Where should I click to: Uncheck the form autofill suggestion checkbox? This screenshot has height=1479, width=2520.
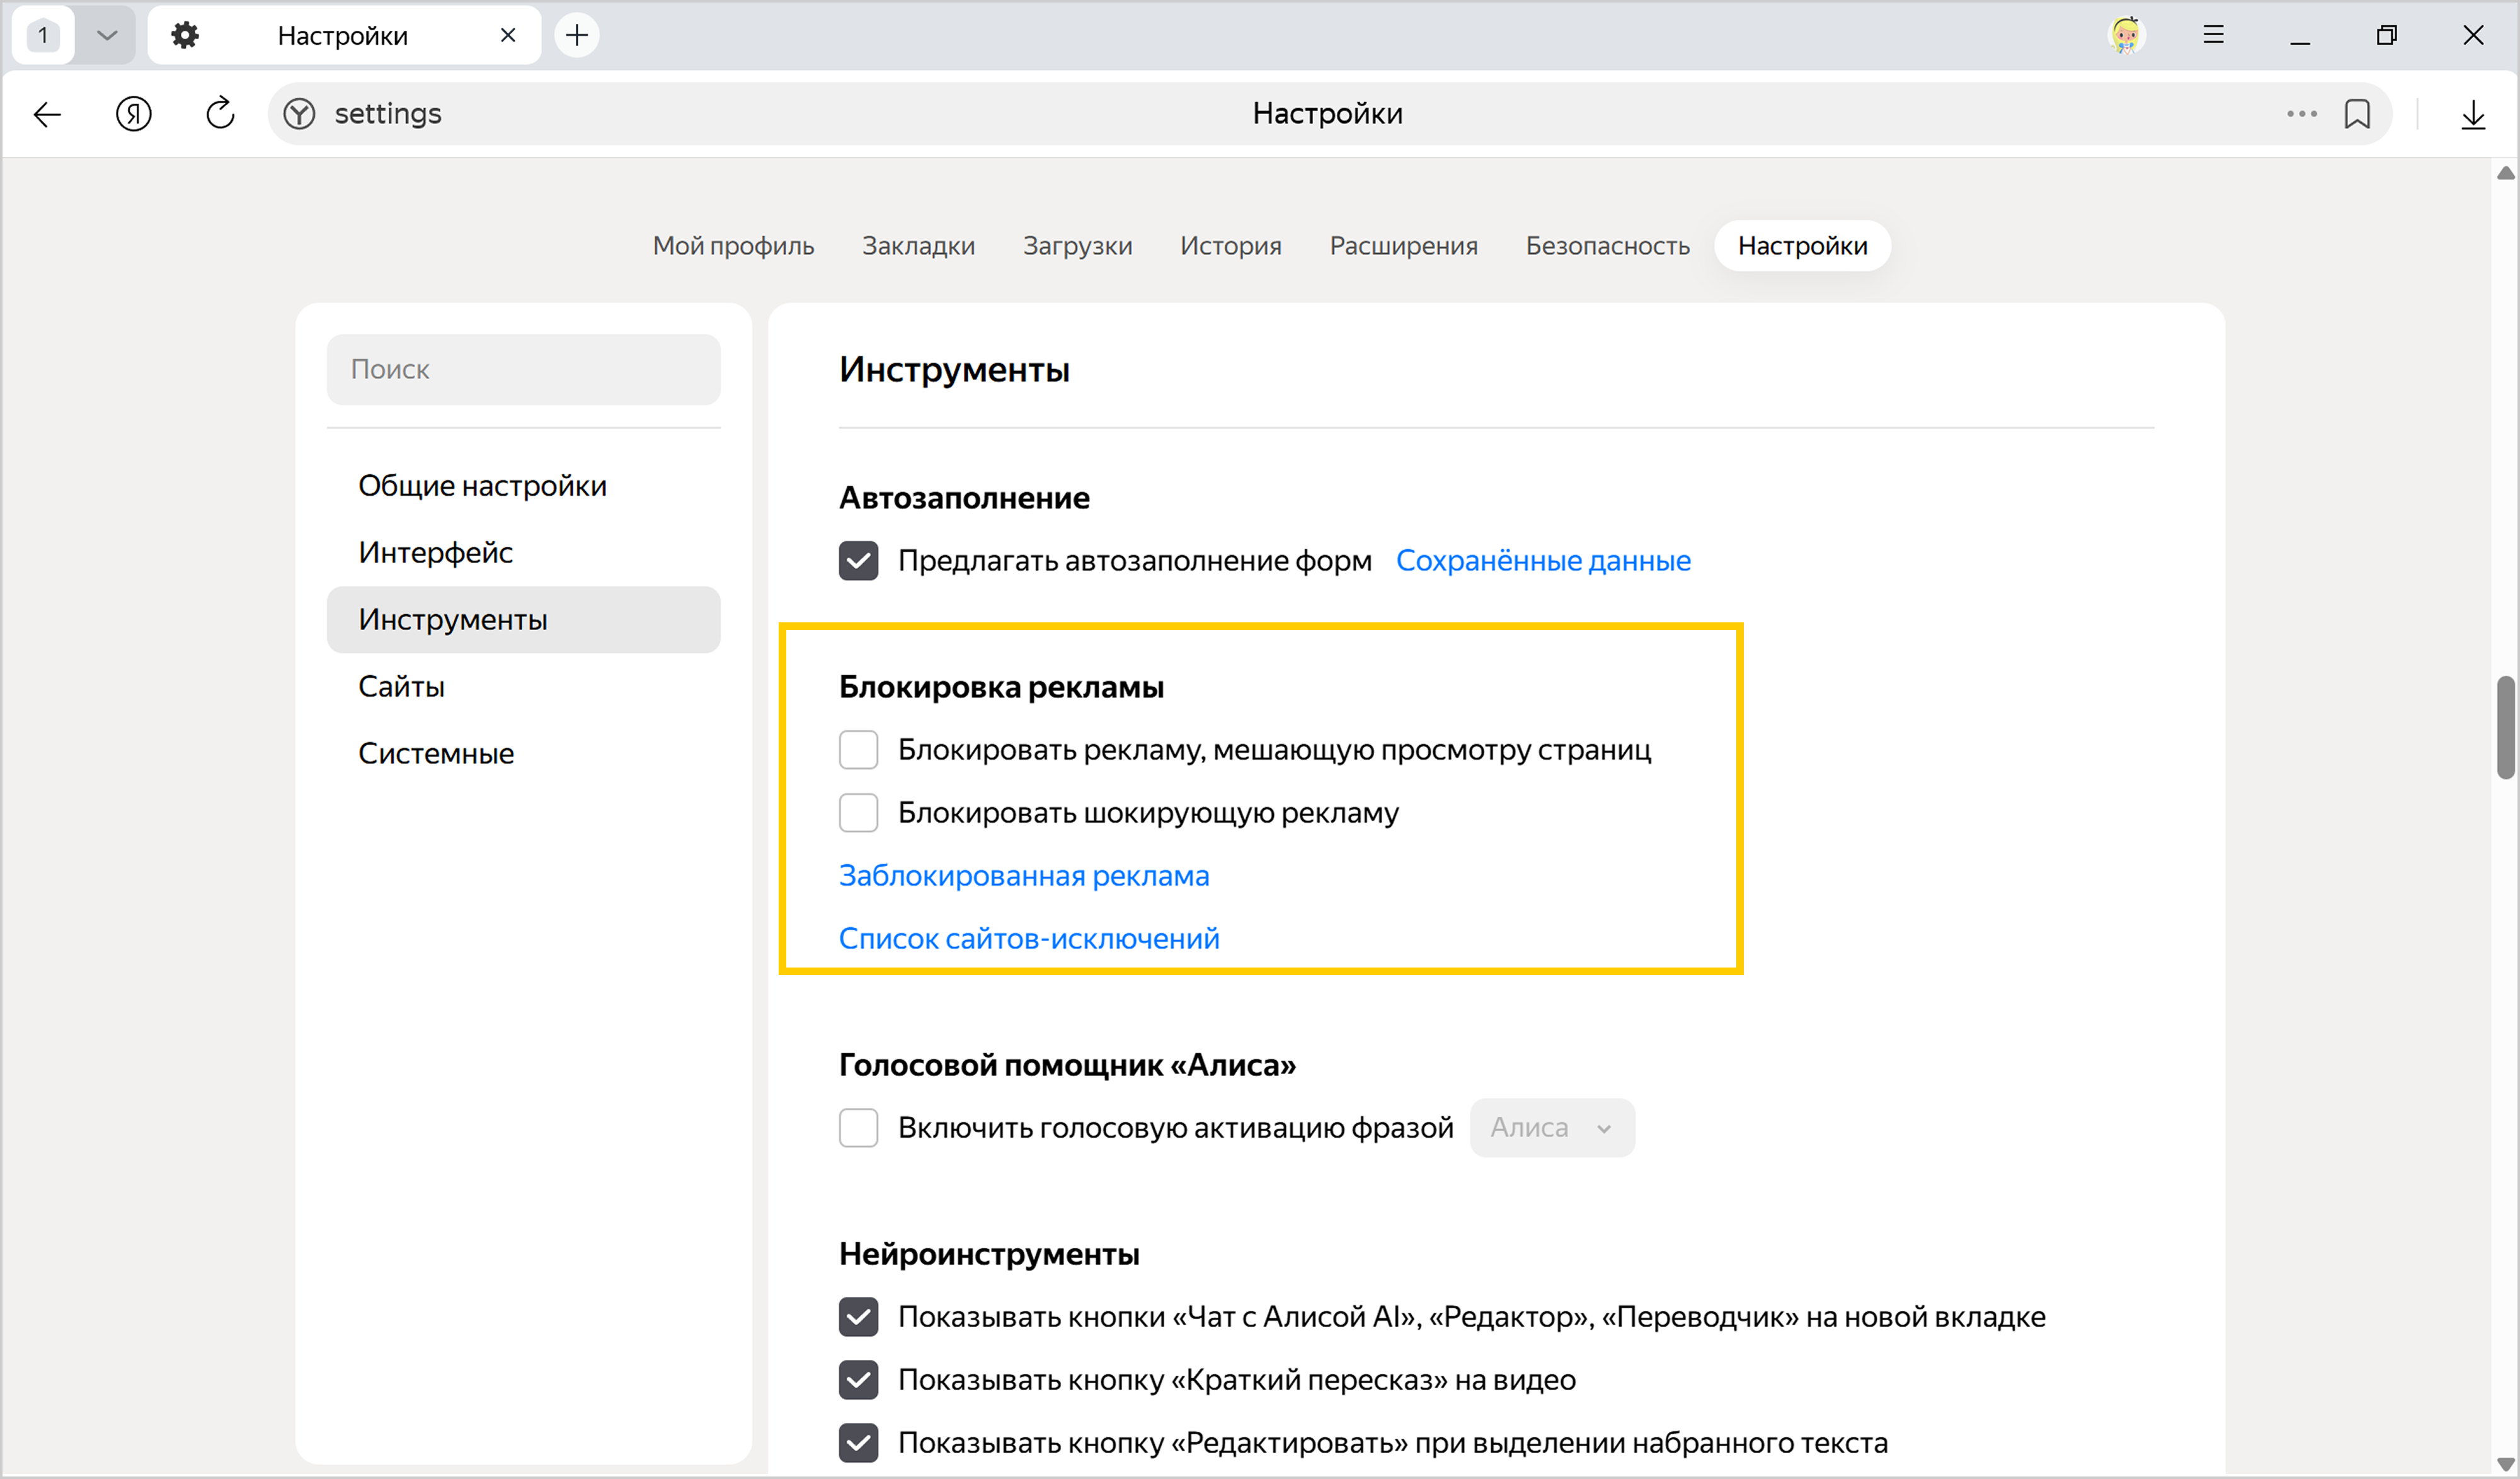[x=858, y=560]
